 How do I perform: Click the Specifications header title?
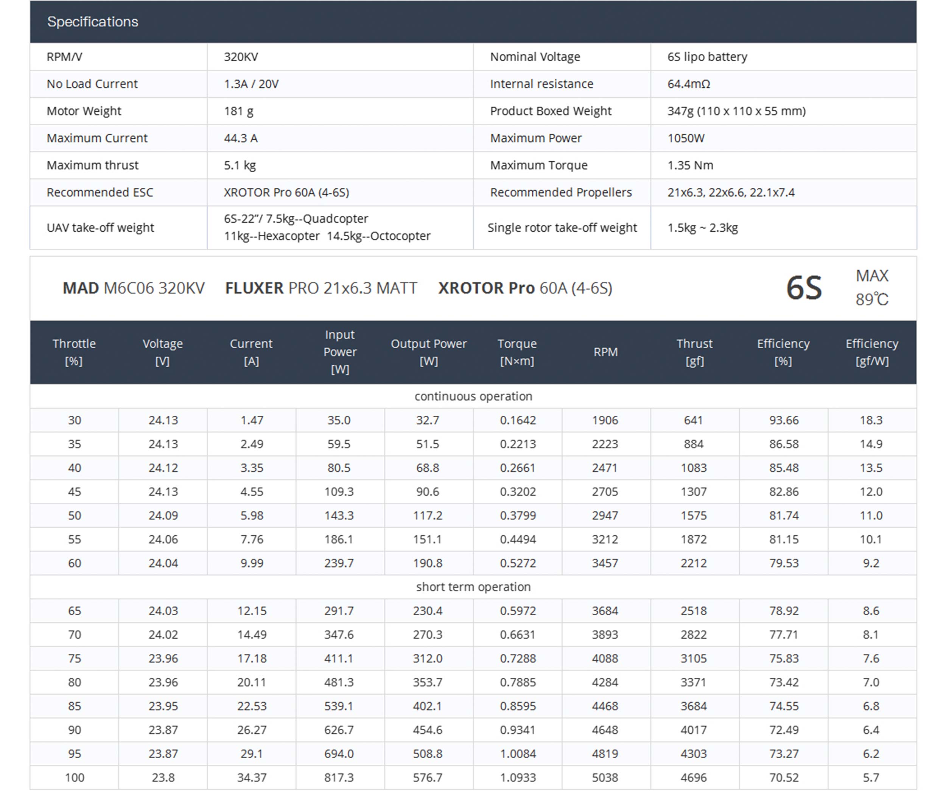(x=92, y=22)
